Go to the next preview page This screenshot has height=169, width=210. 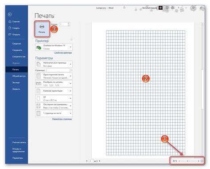100,161
